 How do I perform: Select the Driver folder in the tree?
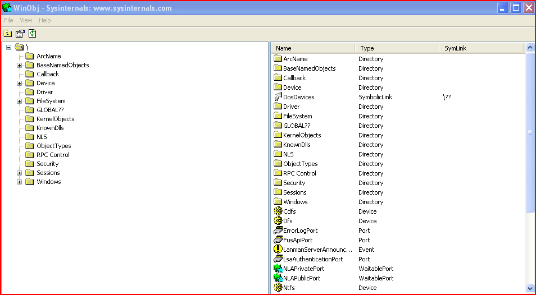(45, 92)
